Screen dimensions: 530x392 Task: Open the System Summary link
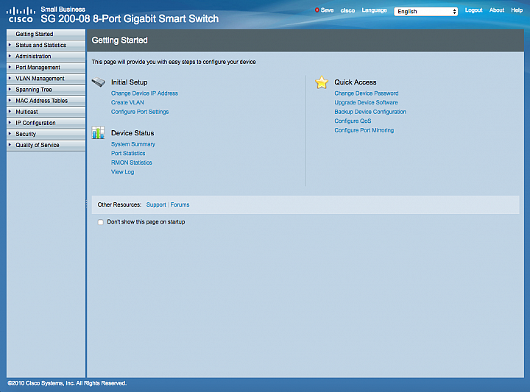coord(132,144)
